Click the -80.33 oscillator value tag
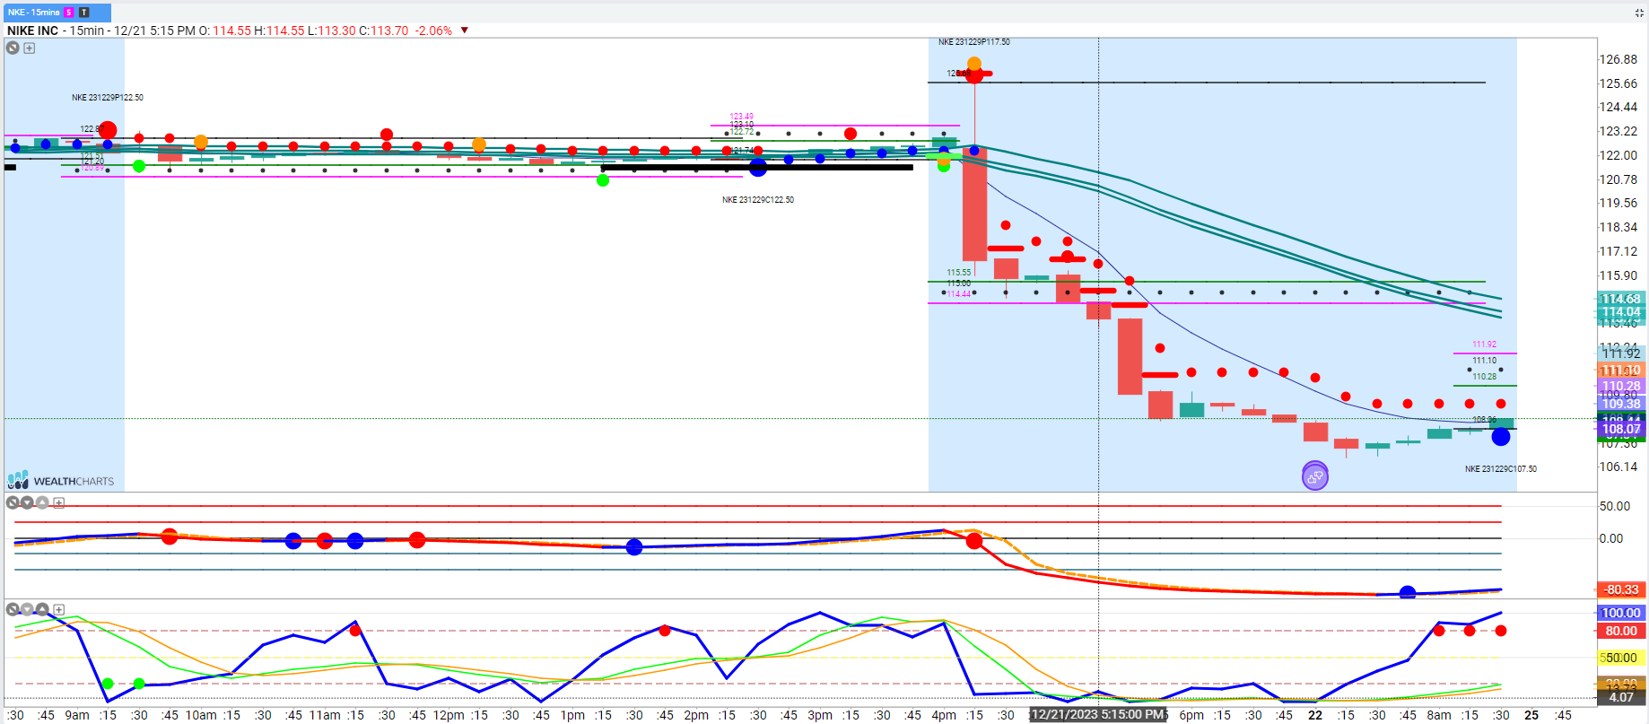The height and width of the screenshot is (724, 1649). [1621, 589]
